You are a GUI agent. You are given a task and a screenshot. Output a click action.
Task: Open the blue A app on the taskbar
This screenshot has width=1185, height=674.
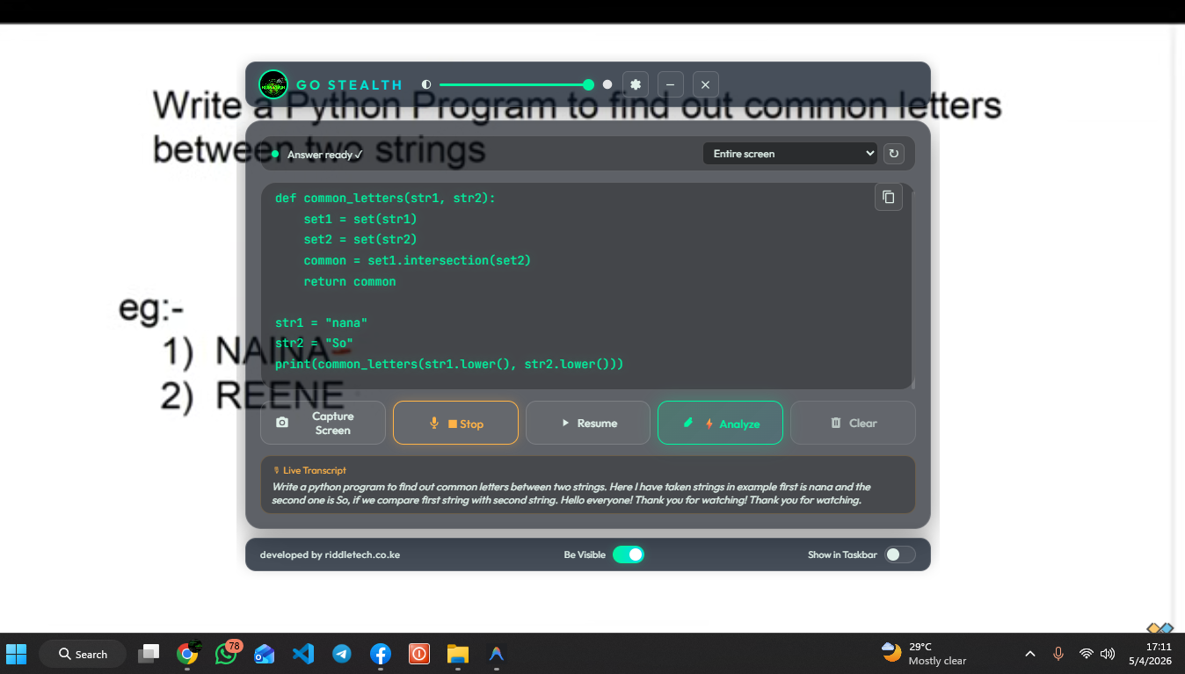497,654
